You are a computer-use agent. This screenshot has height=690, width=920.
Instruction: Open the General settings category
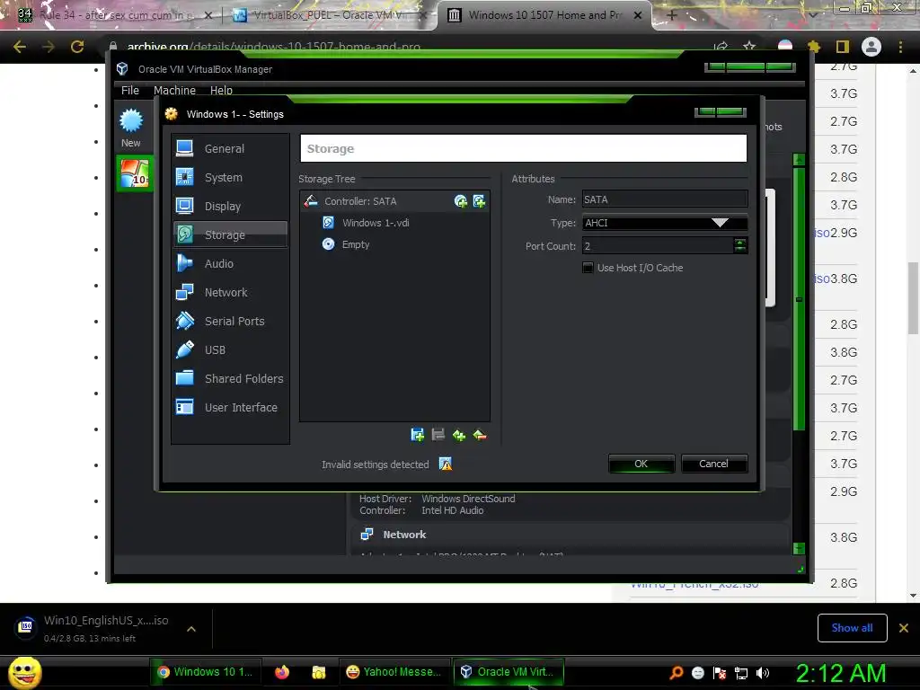(x=230, y=148)
